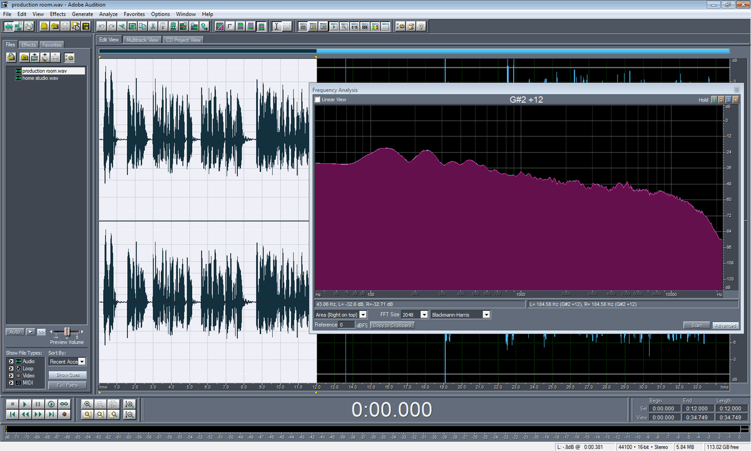This screenshot has width=751, height=451.
Task: Toggle Hold button 2 in Frequency Analysis
Action: pyautogui.click(x=721, y=99)
